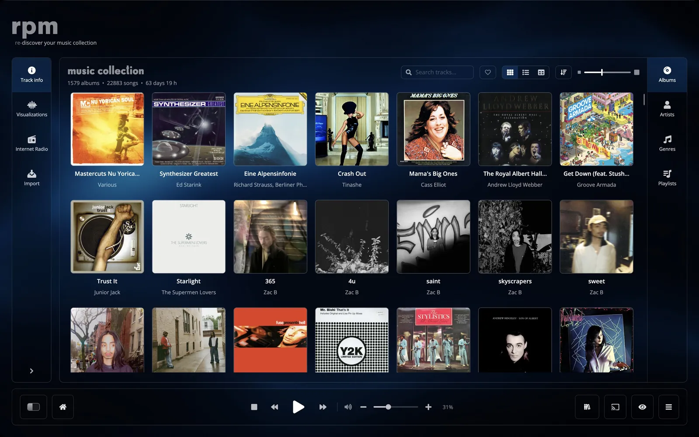Switch to the Playlists view

pyautogui.click(x=667, y=178)
